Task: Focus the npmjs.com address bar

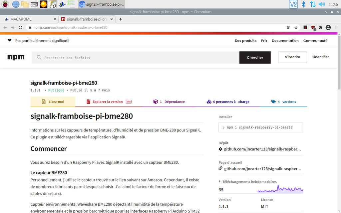Action: (157, 27)
